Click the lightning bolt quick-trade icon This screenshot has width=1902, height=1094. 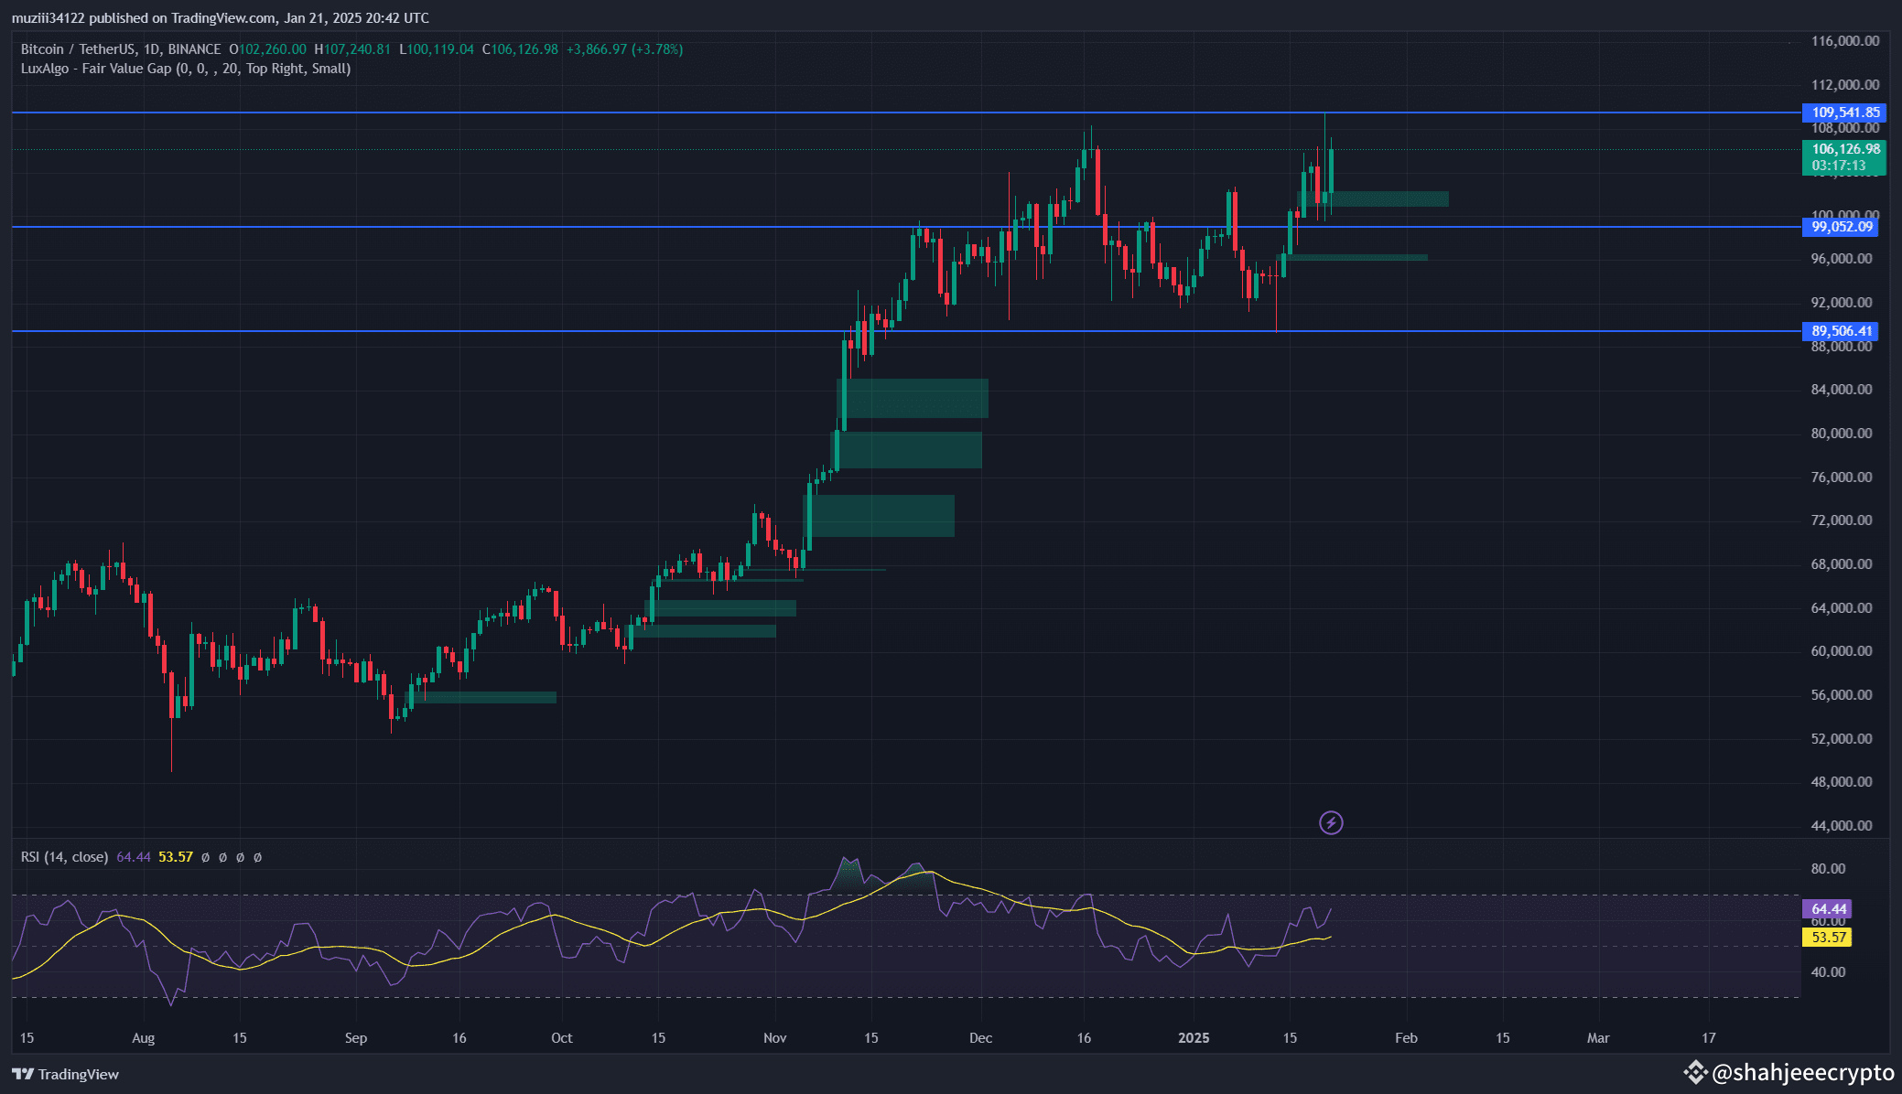click(1329, 822)
